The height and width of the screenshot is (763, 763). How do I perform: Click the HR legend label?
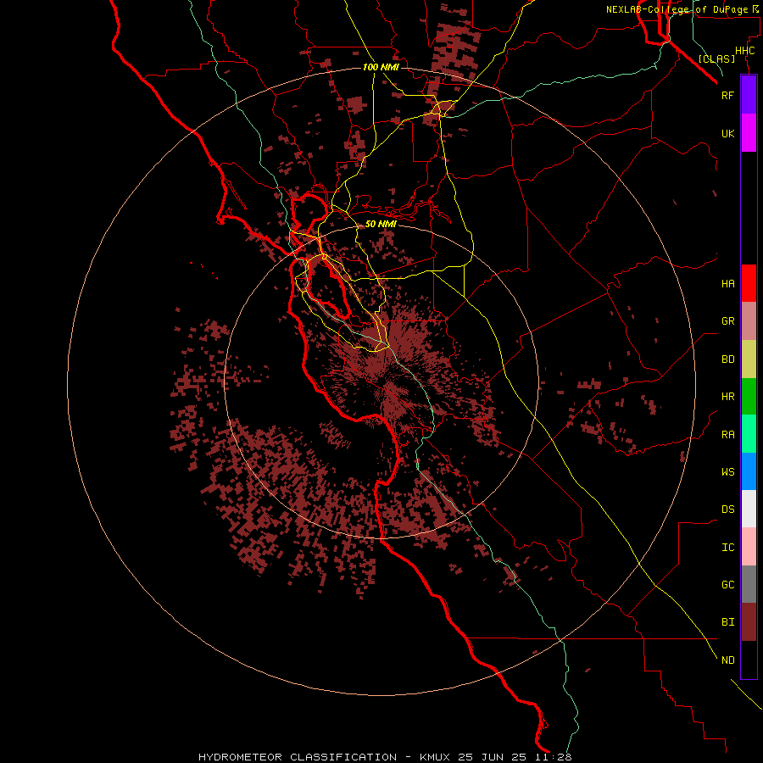pos(727,397)
